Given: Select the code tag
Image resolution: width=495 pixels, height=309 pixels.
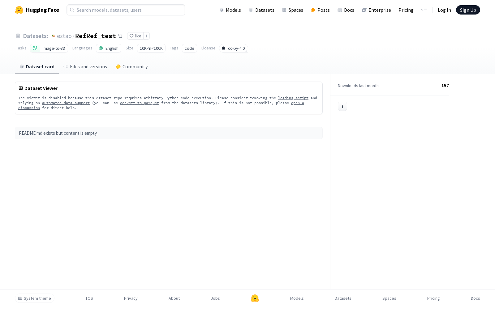Looking at the screenshot, I should tap(189, 48).
